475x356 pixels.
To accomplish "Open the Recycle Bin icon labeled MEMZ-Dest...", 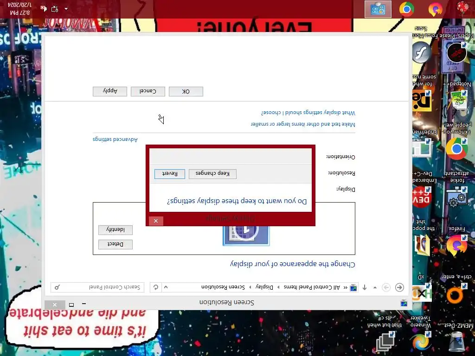I will (456, 342).
